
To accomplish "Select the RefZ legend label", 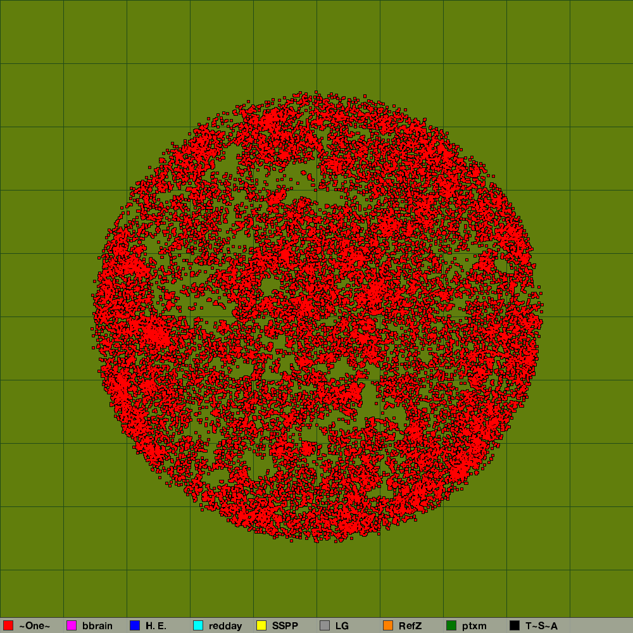I will 410,626.
